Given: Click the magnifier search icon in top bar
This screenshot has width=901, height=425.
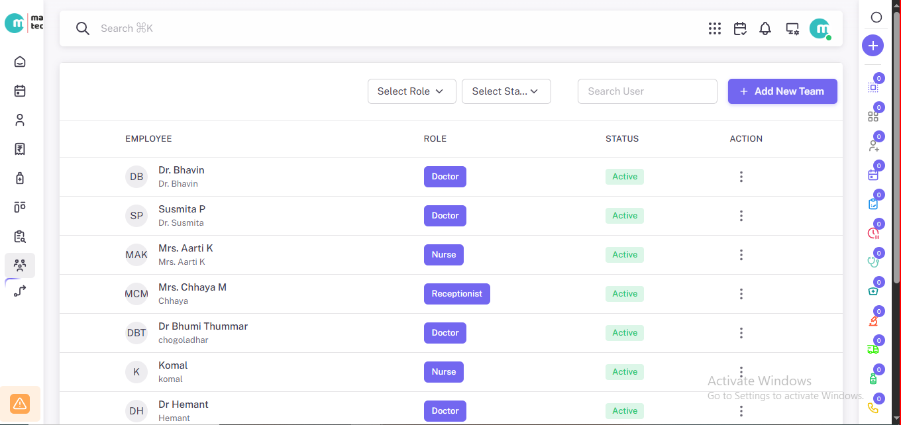Looking at the screenshot, I should [82, 28].
